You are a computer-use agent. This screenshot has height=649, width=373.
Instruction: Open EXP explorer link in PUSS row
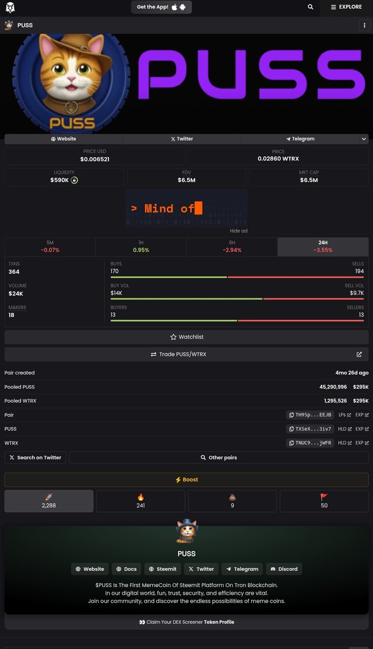click(362, 429)
